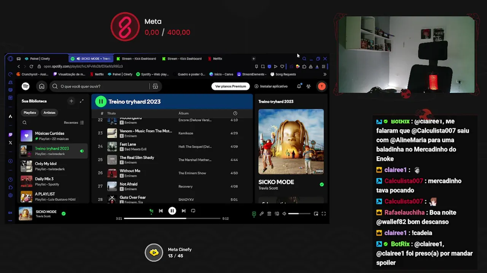Open Friend Activity icon
This screenshot has height=273, width=487.
click(309, 86)
